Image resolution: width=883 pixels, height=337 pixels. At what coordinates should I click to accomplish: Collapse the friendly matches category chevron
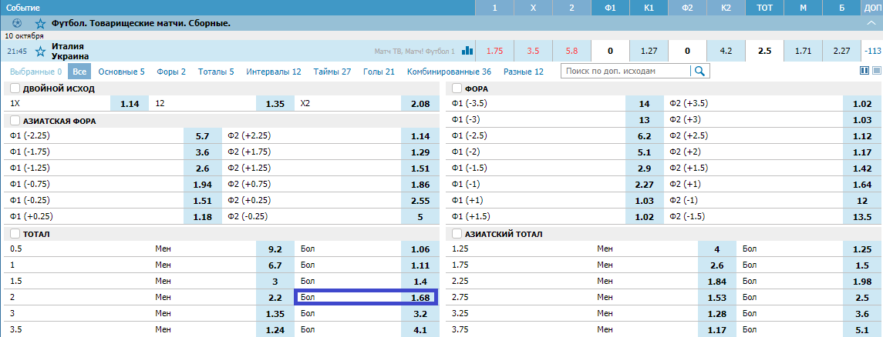click(871, 24)
